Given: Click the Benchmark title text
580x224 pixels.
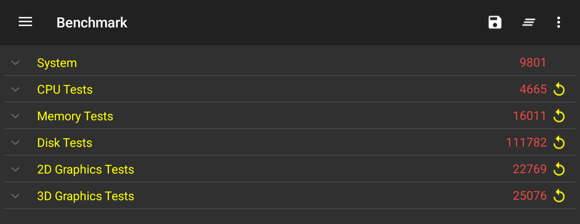Looking at the screenshot, I should tap(92, 22).
